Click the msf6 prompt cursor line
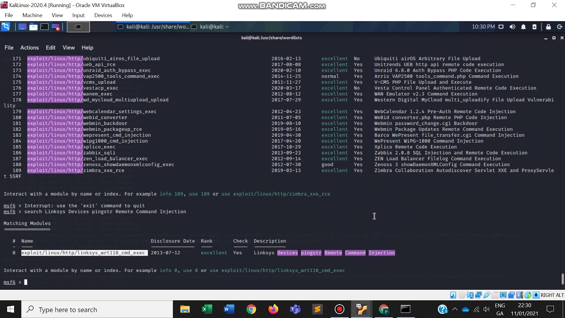The width and height of the screenshot is (565, 318). pyautogui.click(x=15, y=282)
